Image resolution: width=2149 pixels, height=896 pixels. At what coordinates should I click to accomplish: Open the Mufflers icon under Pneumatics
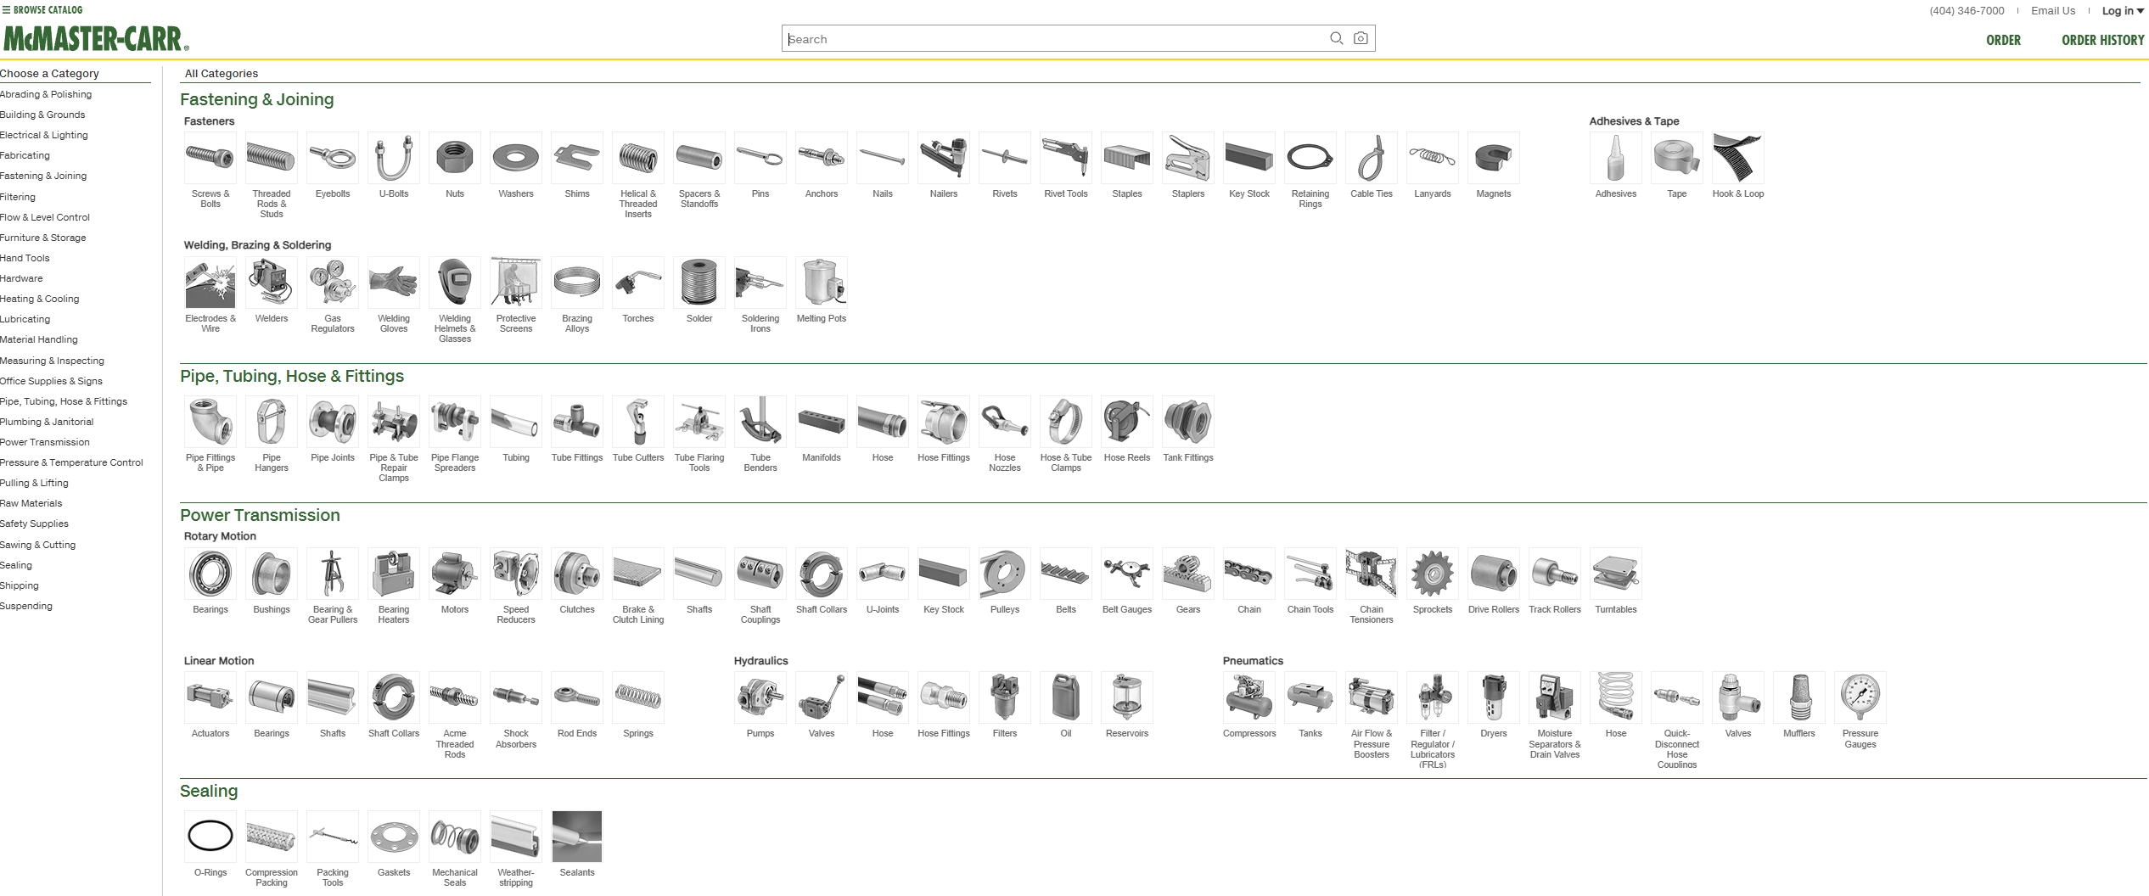[x=1799, y=697]
